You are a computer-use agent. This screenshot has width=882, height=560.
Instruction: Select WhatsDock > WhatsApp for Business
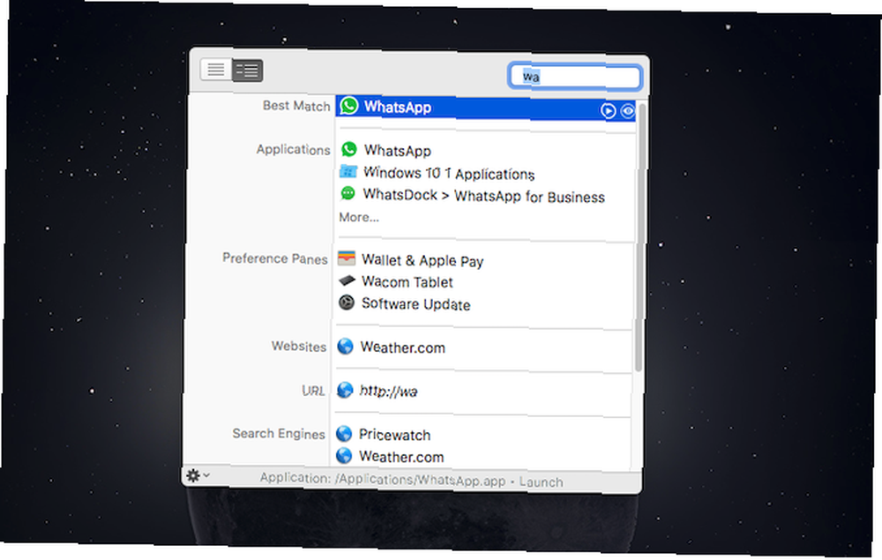[483, 196]
